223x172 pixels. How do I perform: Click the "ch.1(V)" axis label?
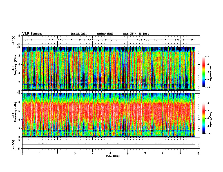coord(14,40)
